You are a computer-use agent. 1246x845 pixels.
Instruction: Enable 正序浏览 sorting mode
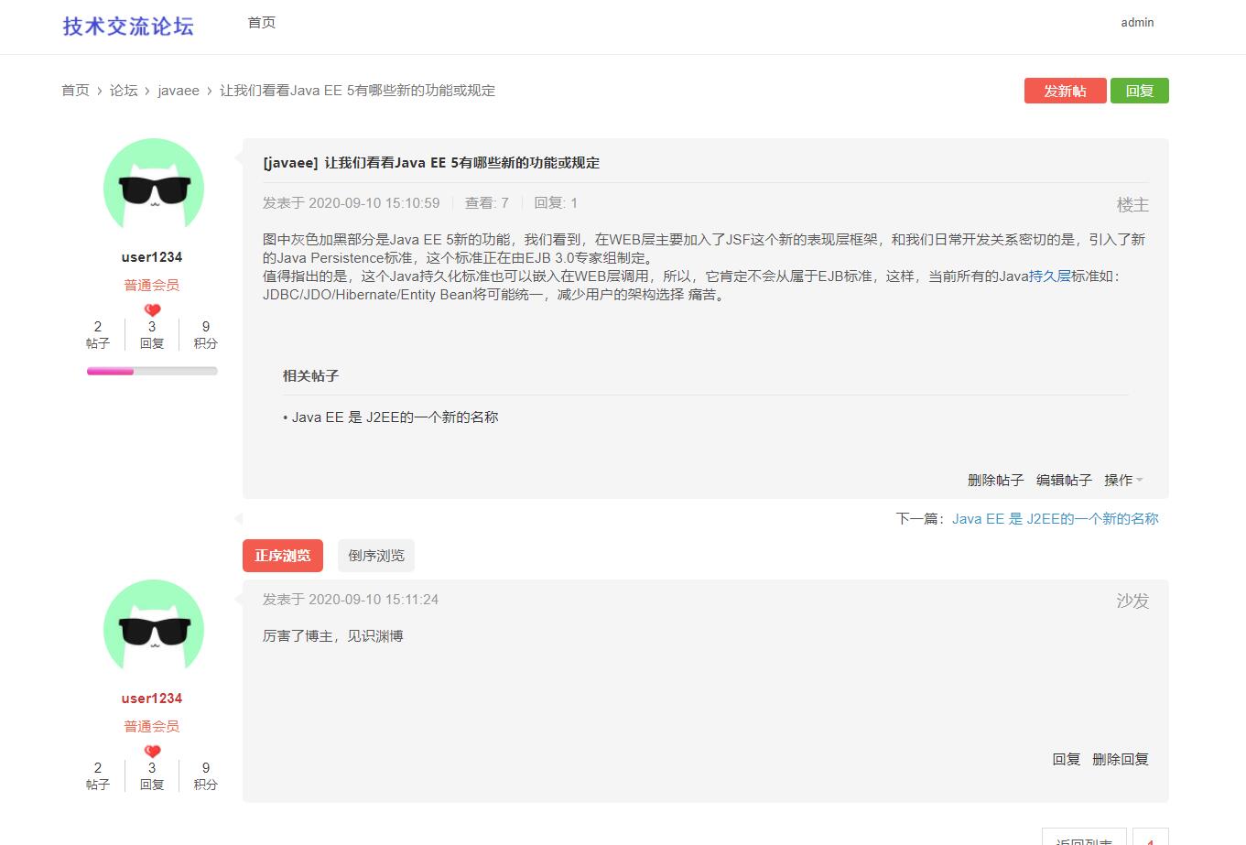tap(282, 555)
